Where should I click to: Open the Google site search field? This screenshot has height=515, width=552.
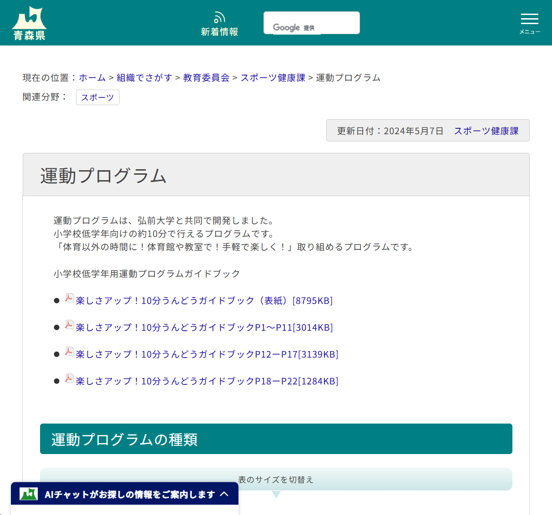(x=311, y=22)
